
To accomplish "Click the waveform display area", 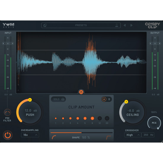I will 81,63.
